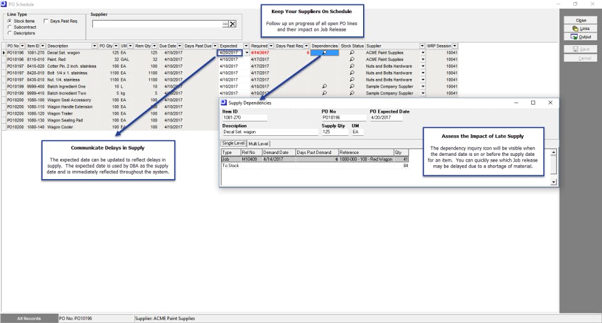This screenshot has width=602, height=323.
Task: Clear the Supplier filter with the X icon
Action: click(233, 24)
